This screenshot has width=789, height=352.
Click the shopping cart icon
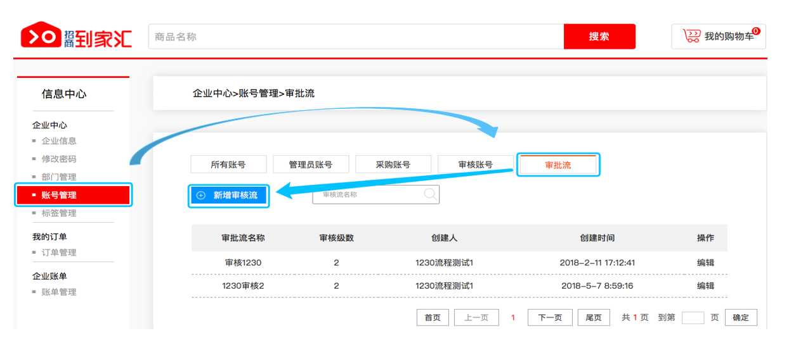[691, 37]
